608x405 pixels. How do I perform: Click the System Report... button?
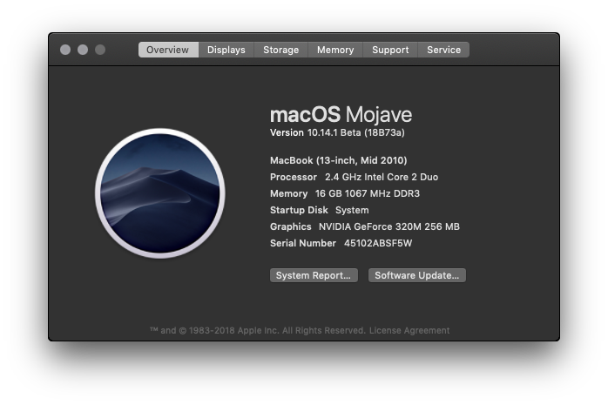314,275
